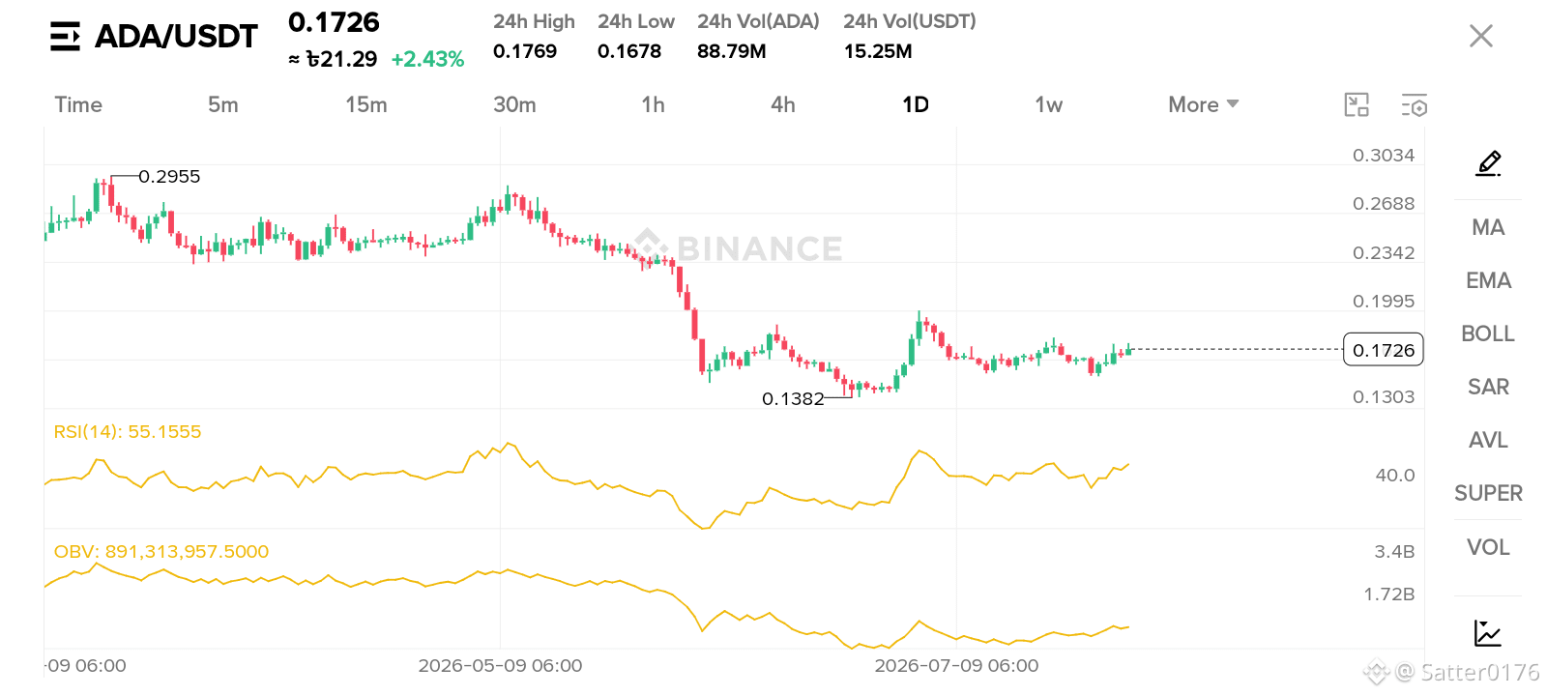Click the ≈ ৳21.29 converted price
The height and width of the screenshot is (696, 1547).
coord(333,60)
